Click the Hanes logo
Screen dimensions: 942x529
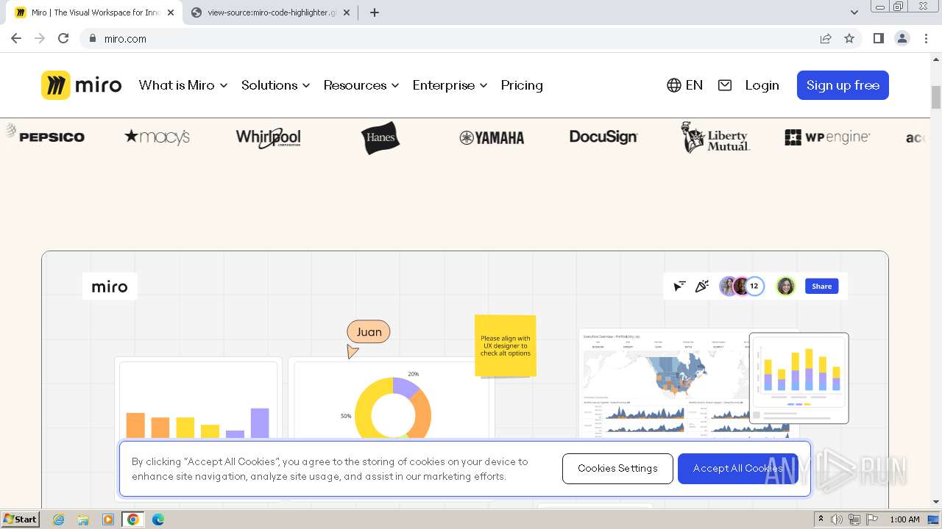tap(380, 137)
